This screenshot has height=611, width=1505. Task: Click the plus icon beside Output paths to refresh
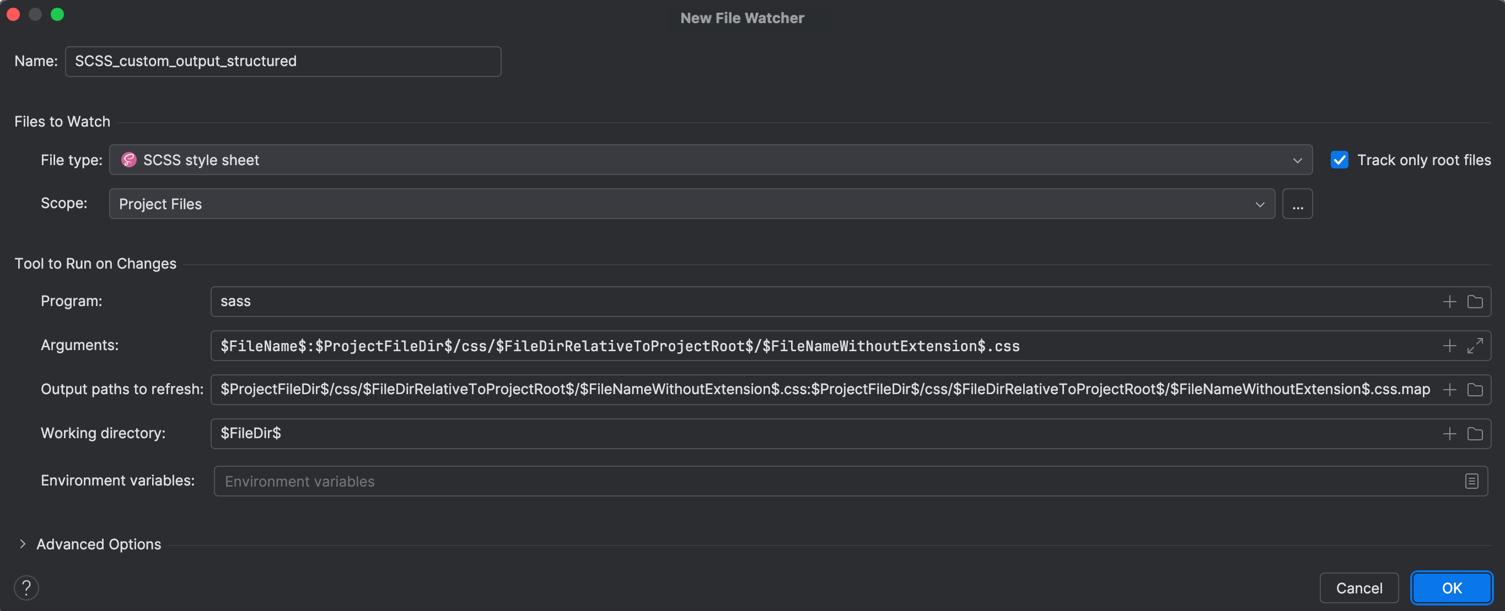point(1449,389)
